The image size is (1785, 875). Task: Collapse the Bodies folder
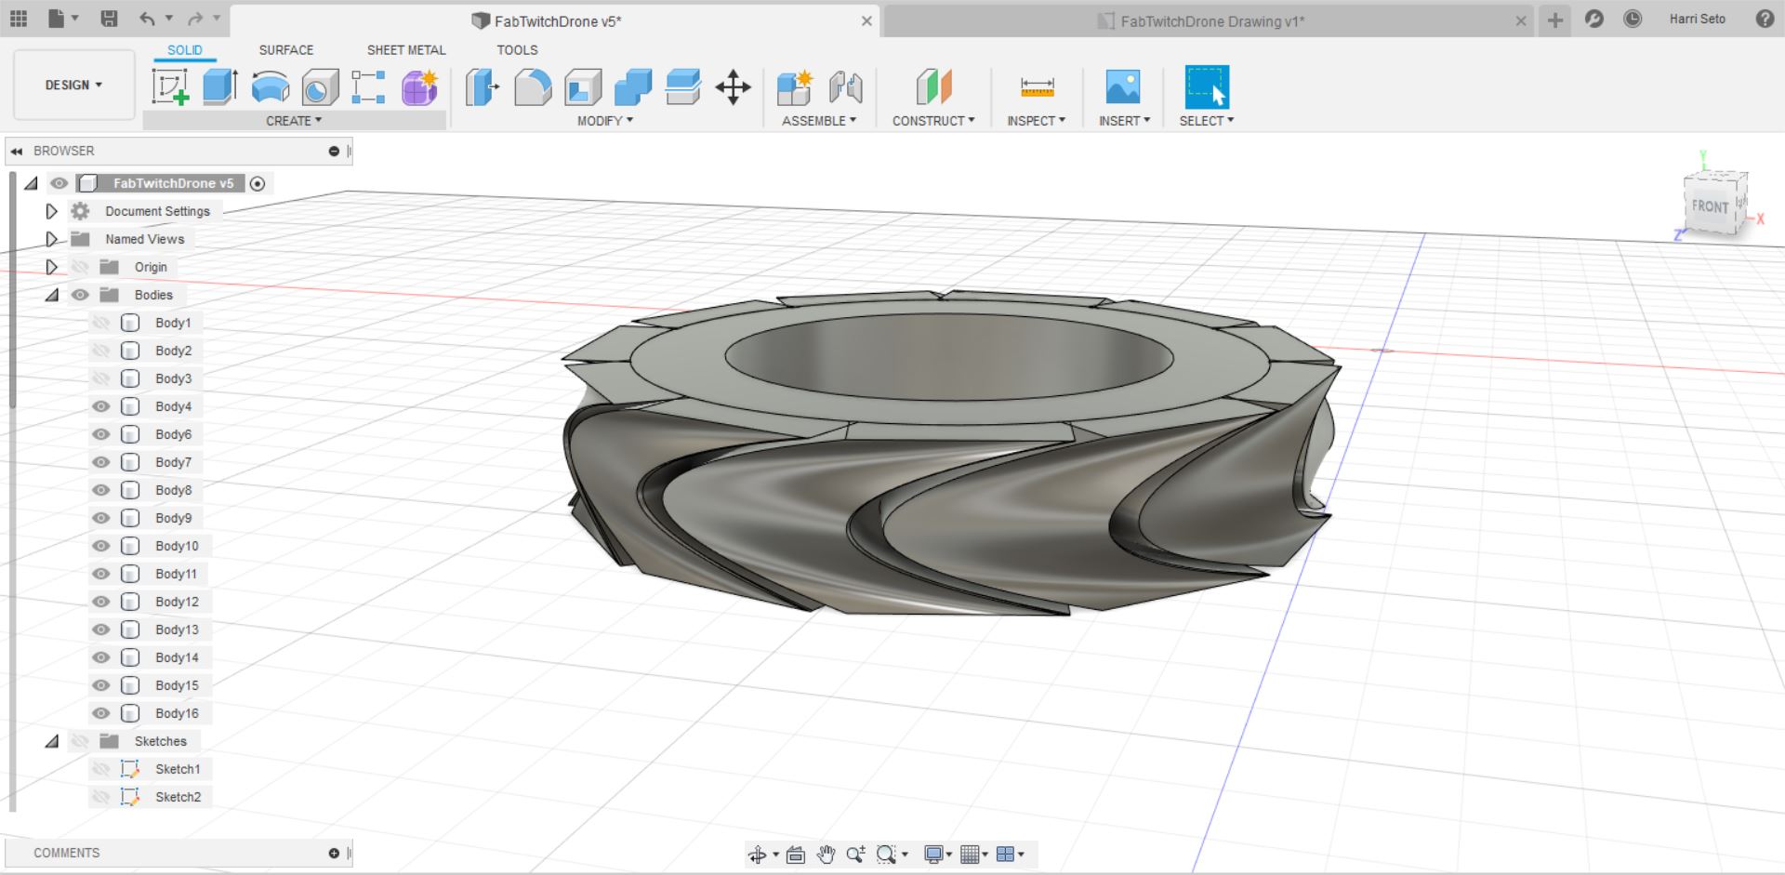(x=52, y=295)
